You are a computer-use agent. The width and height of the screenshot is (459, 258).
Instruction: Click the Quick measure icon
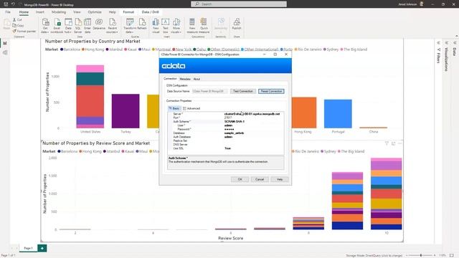204,26
